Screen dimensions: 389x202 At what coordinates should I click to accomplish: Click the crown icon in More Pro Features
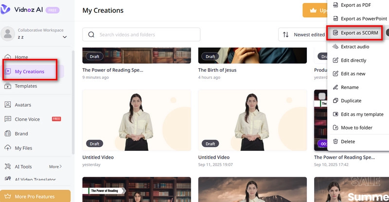click(x=8, y=196)
